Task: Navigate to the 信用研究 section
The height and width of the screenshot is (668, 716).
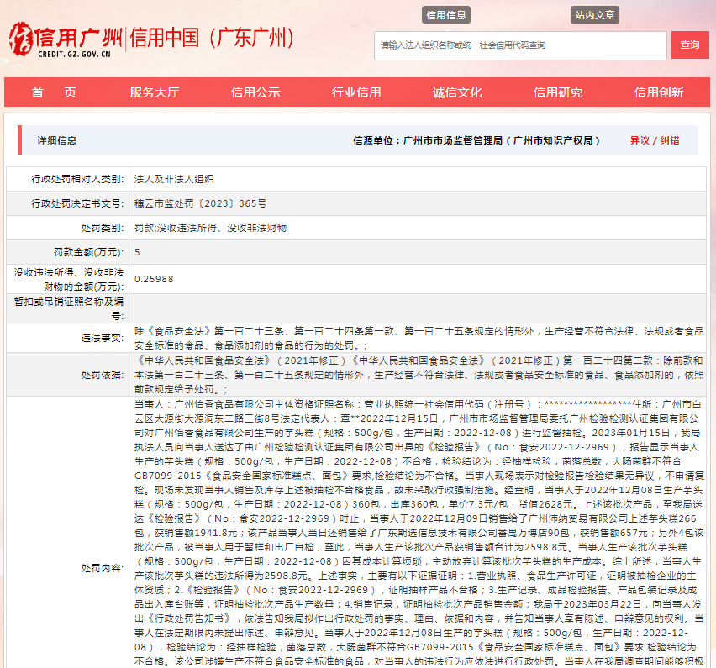Action: click(558, 92)
